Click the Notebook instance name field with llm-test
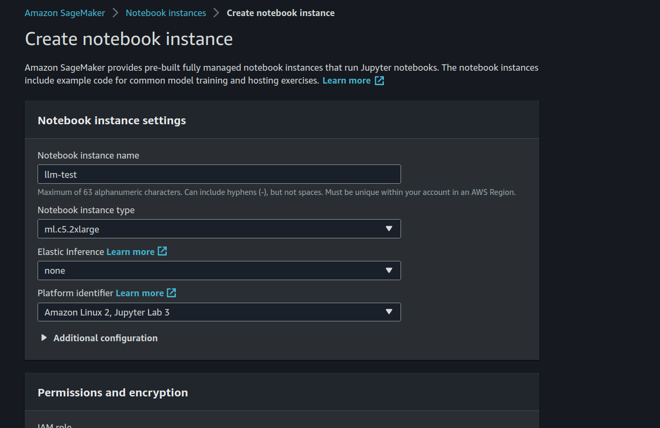 click(x=219, y=174)
